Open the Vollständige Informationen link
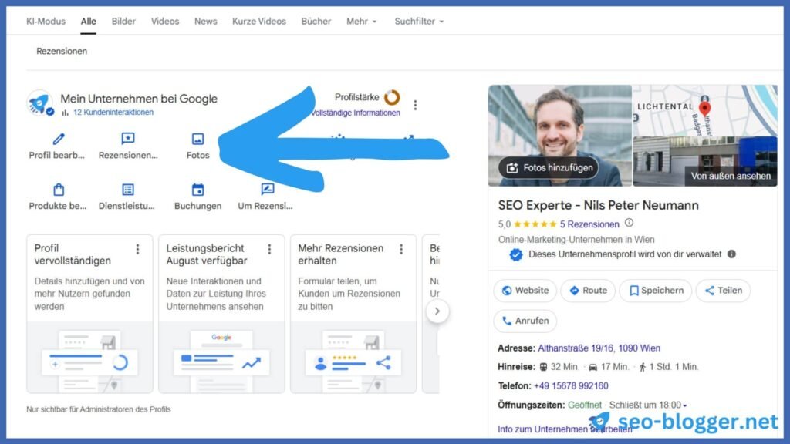790x444 pixels. 356,113
